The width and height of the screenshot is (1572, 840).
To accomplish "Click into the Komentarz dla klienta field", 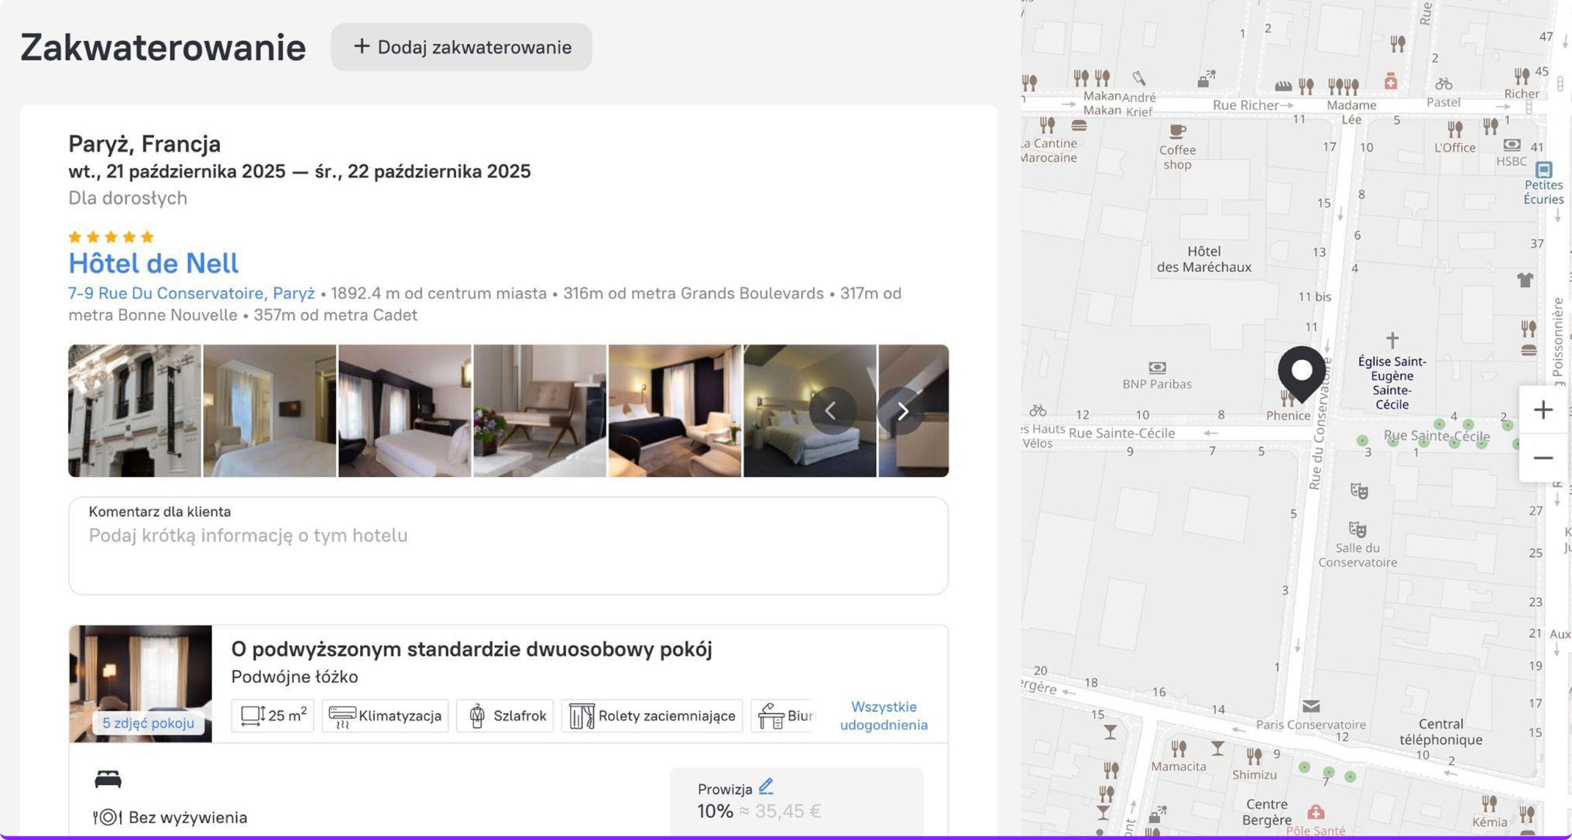I will pos(508,546).
